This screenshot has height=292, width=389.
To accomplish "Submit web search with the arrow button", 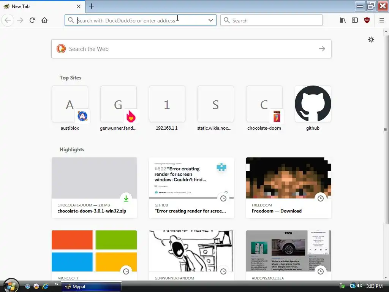I will [x=322, y=49].
